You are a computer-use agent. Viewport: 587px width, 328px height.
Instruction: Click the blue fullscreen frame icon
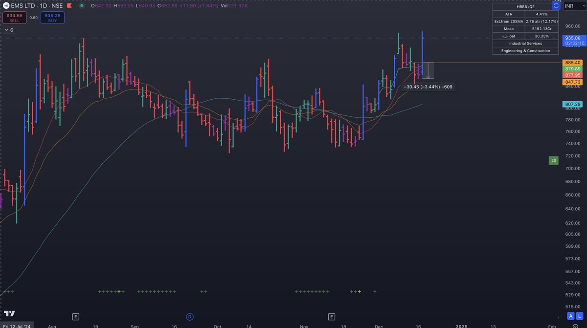[x=556, y=6]
